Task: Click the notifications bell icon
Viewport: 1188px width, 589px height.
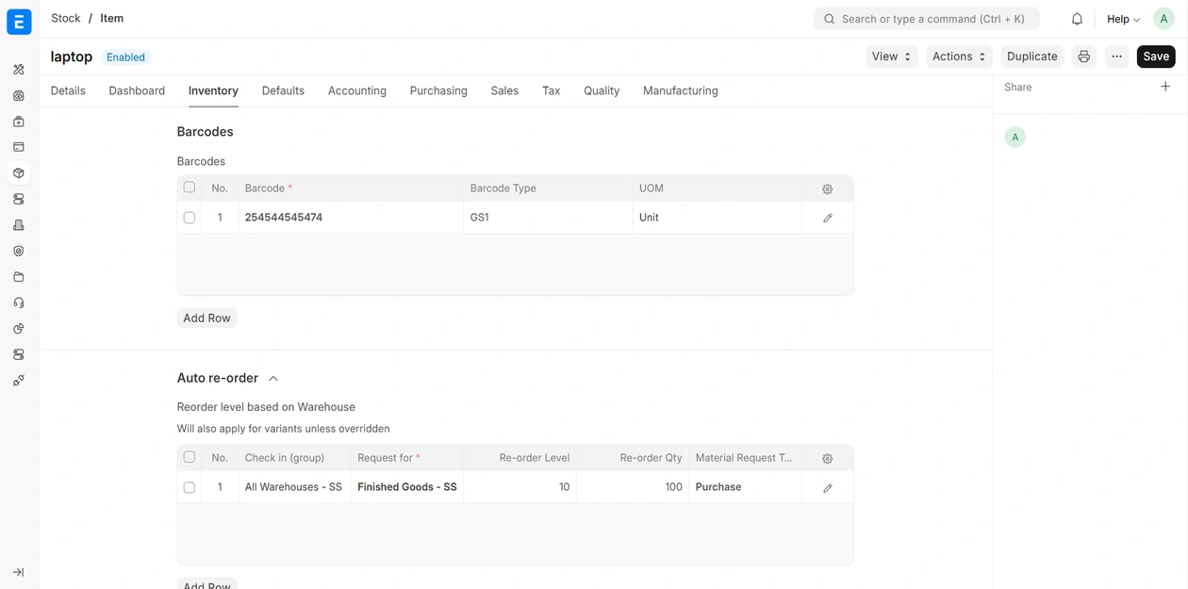Action: click(1077, 19)
